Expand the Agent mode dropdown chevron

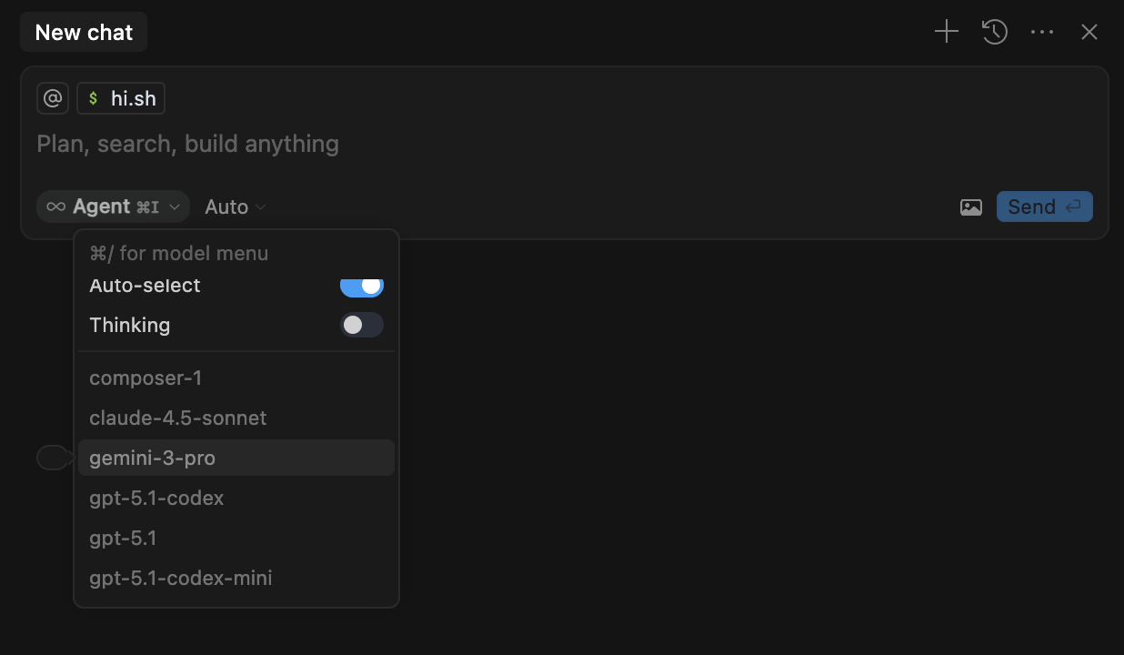click(x=175, y=207)
